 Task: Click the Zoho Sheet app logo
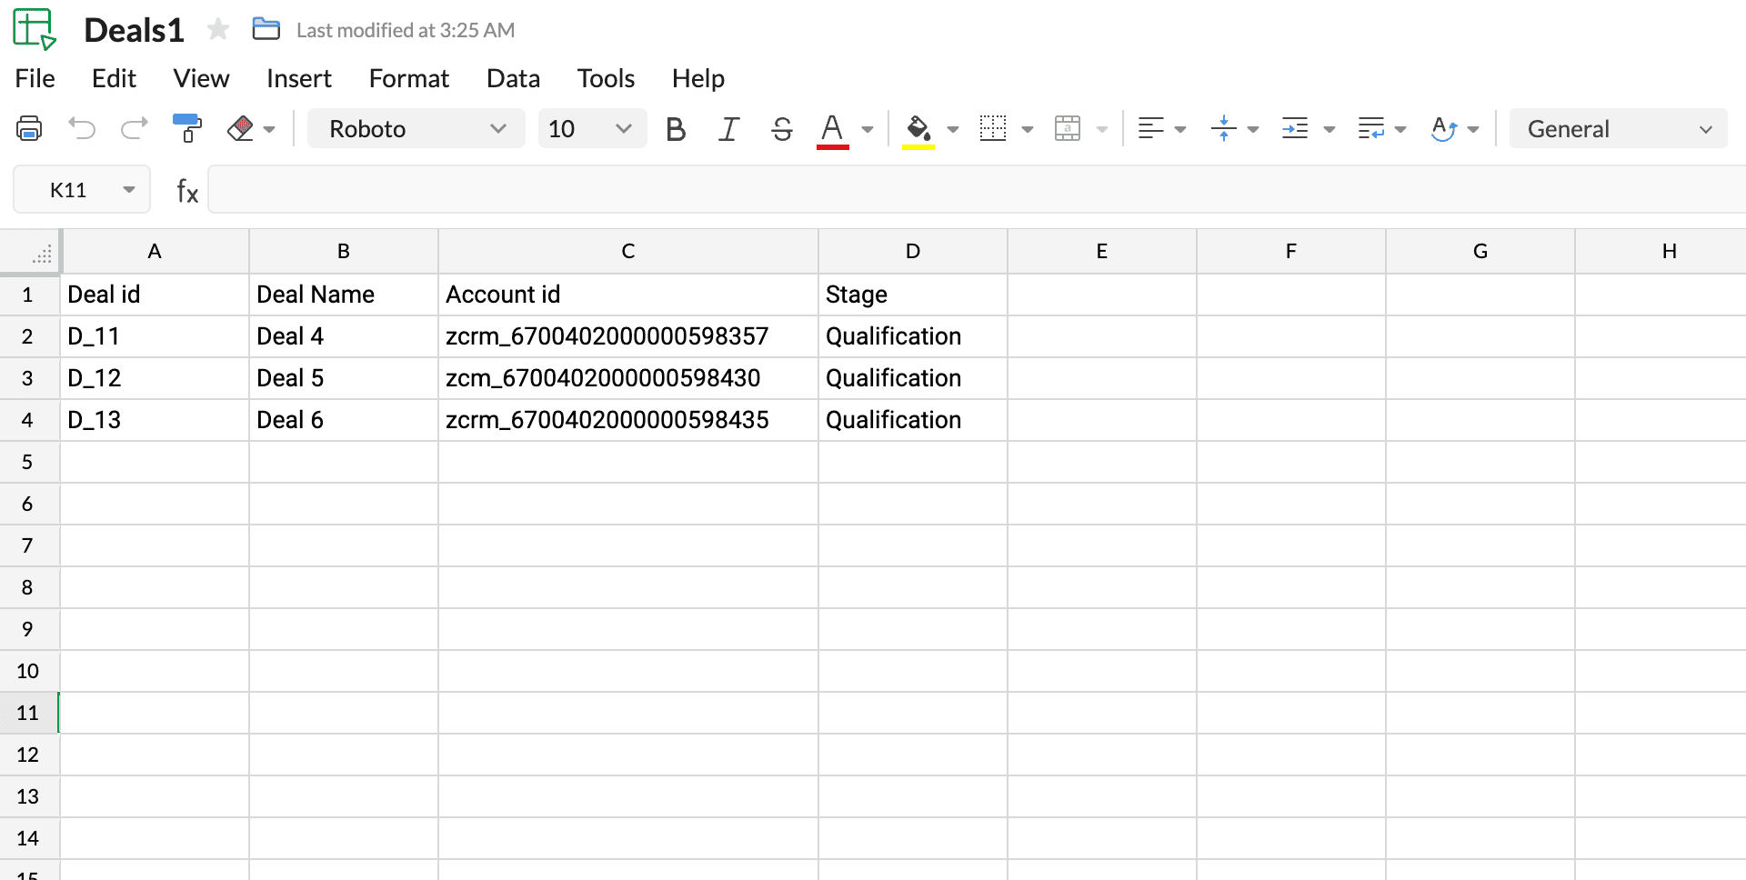point(35,29)
